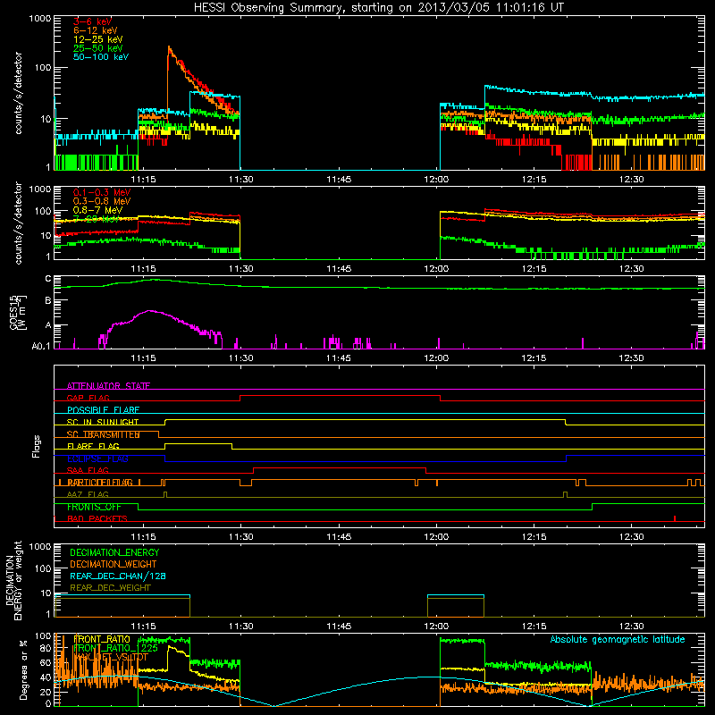The image size is (715, 715).
Task: Click the GAP_FLAG label
Action: [x=88, y=398]
